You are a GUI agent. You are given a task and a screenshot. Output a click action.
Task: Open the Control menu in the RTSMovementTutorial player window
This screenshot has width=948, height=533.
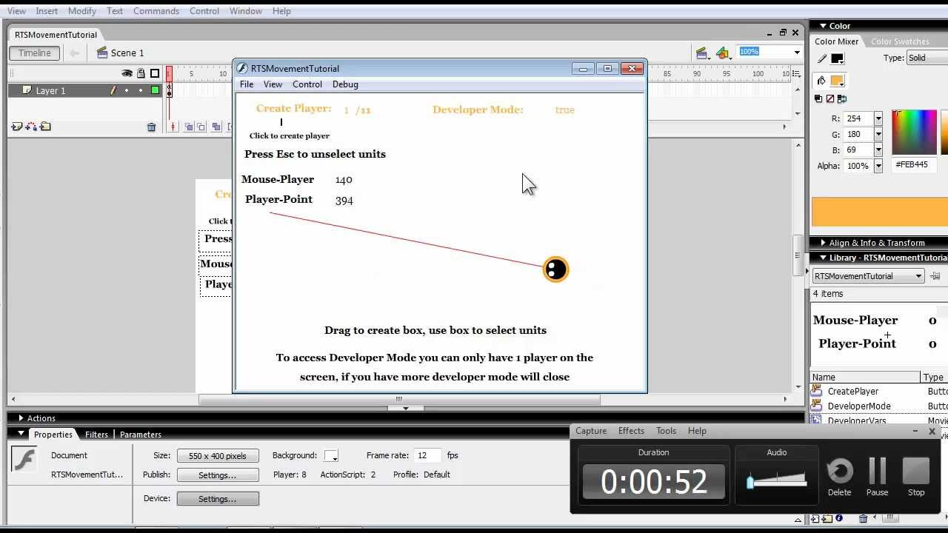coord(307,84)
